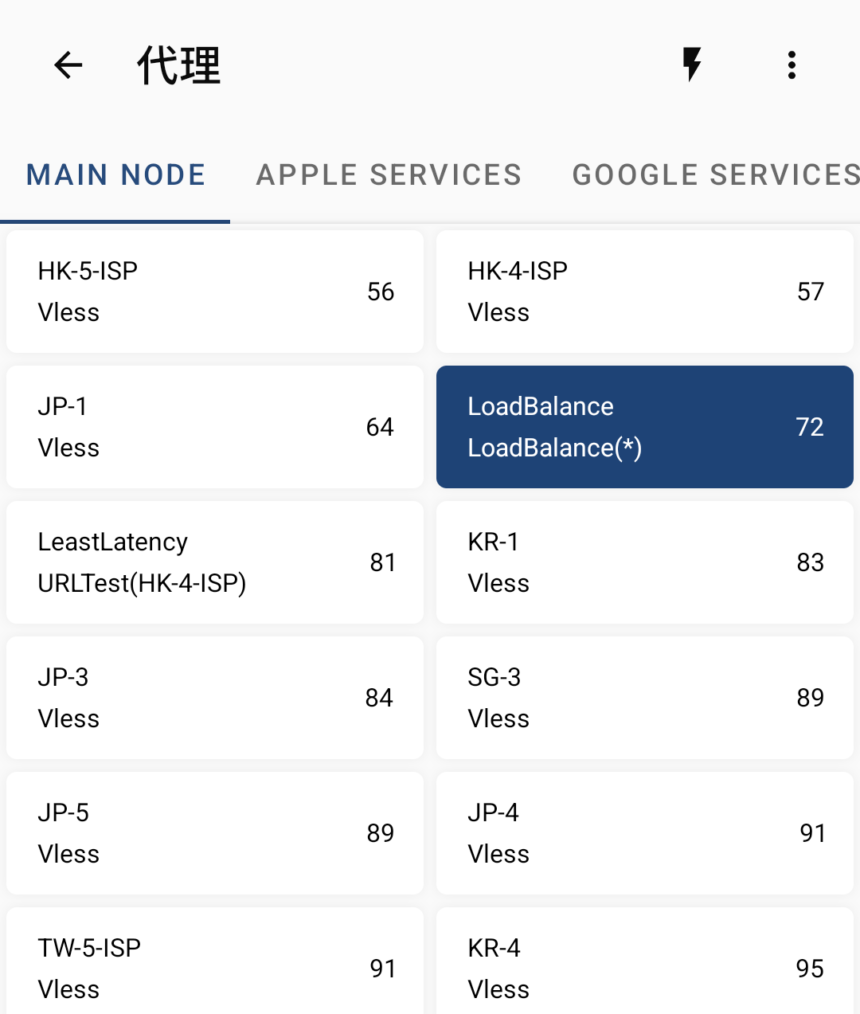
Task: Select the HK-5-ISP Vless node
Action: click(x=215, y=292)
